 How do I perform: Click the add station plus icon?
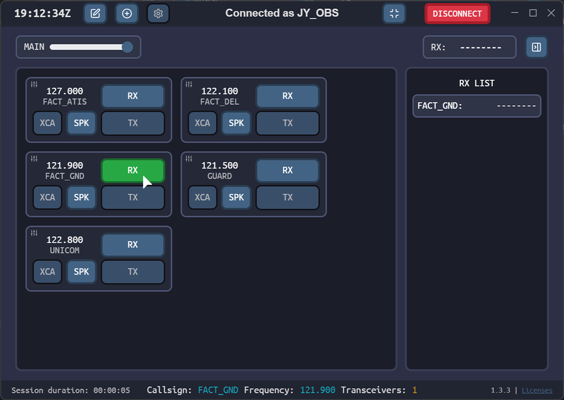(127, 14)
